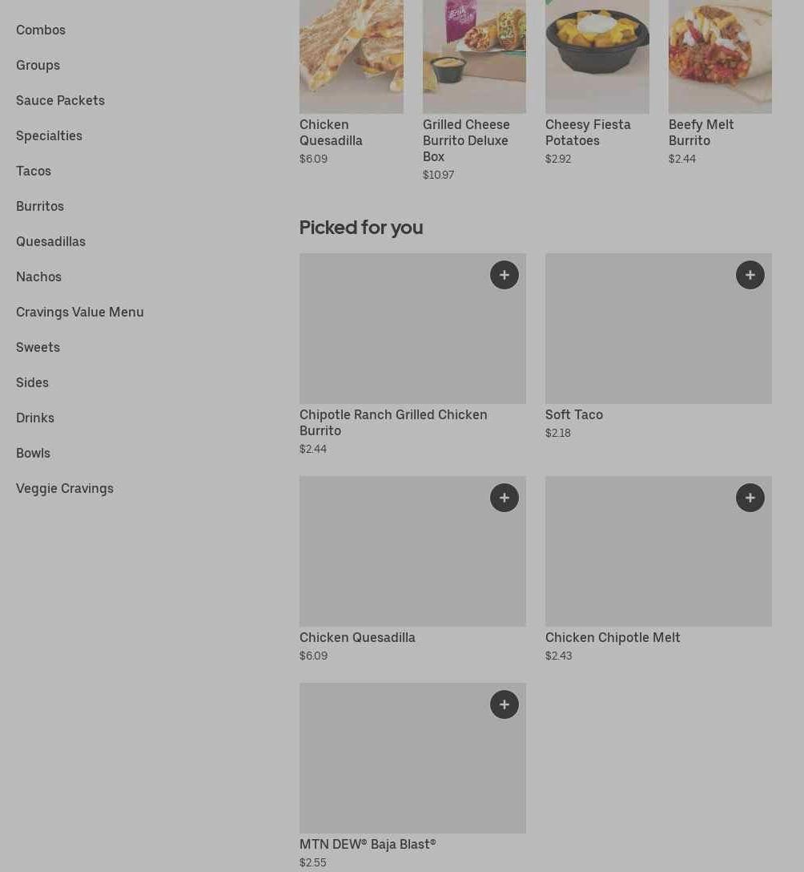The height and width of the screenshot is (872, 804).
Task: Choose Burritos from the category list
Action: [x=40, y=206]
